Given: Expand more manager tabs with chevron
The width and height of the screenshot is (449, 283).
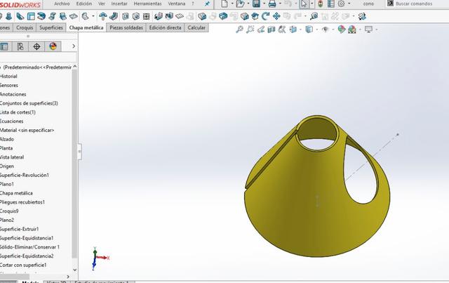Looking at the screenshot, I should [x=74, y=46].
